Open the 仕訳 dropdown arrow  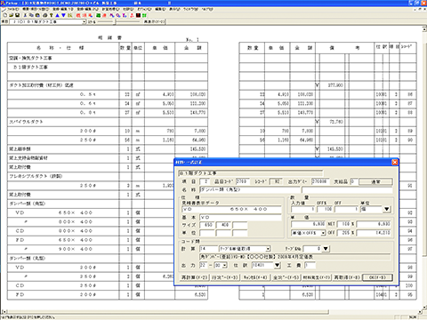(x=277, y=265)
